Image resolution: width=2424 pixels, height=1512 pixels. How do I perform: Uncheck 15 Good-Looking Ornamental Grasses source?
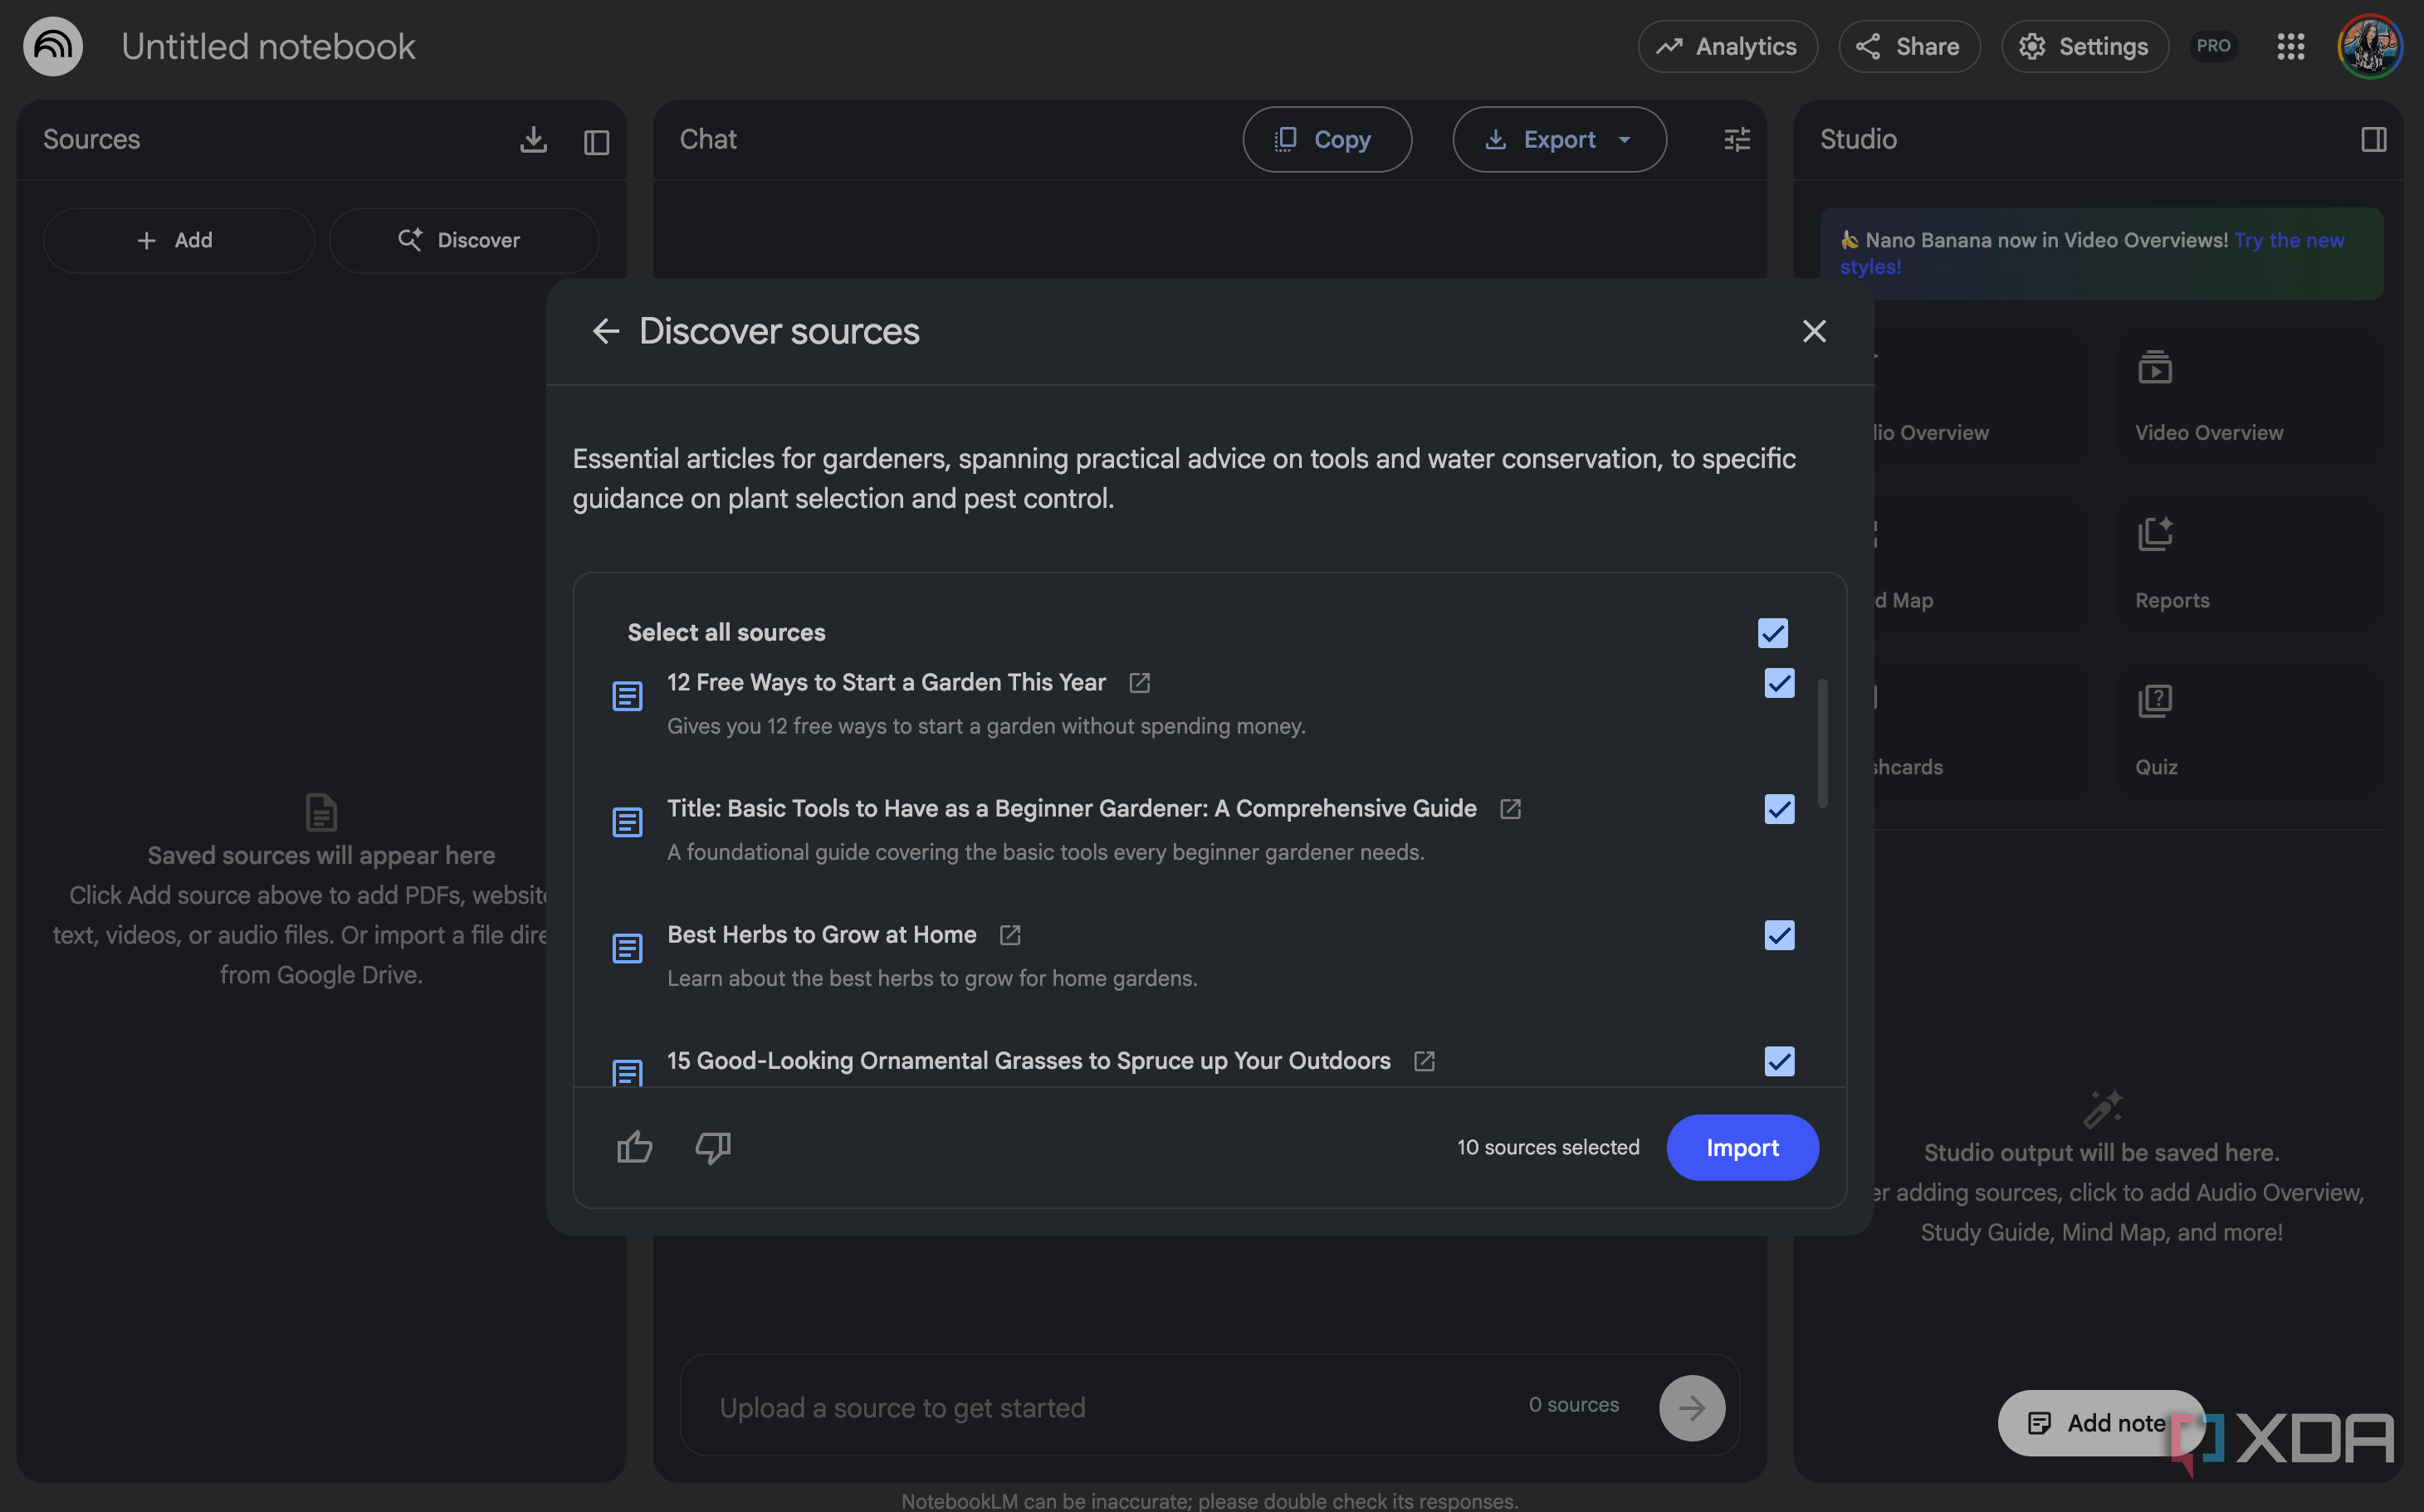click(x=1779, y=1061)
